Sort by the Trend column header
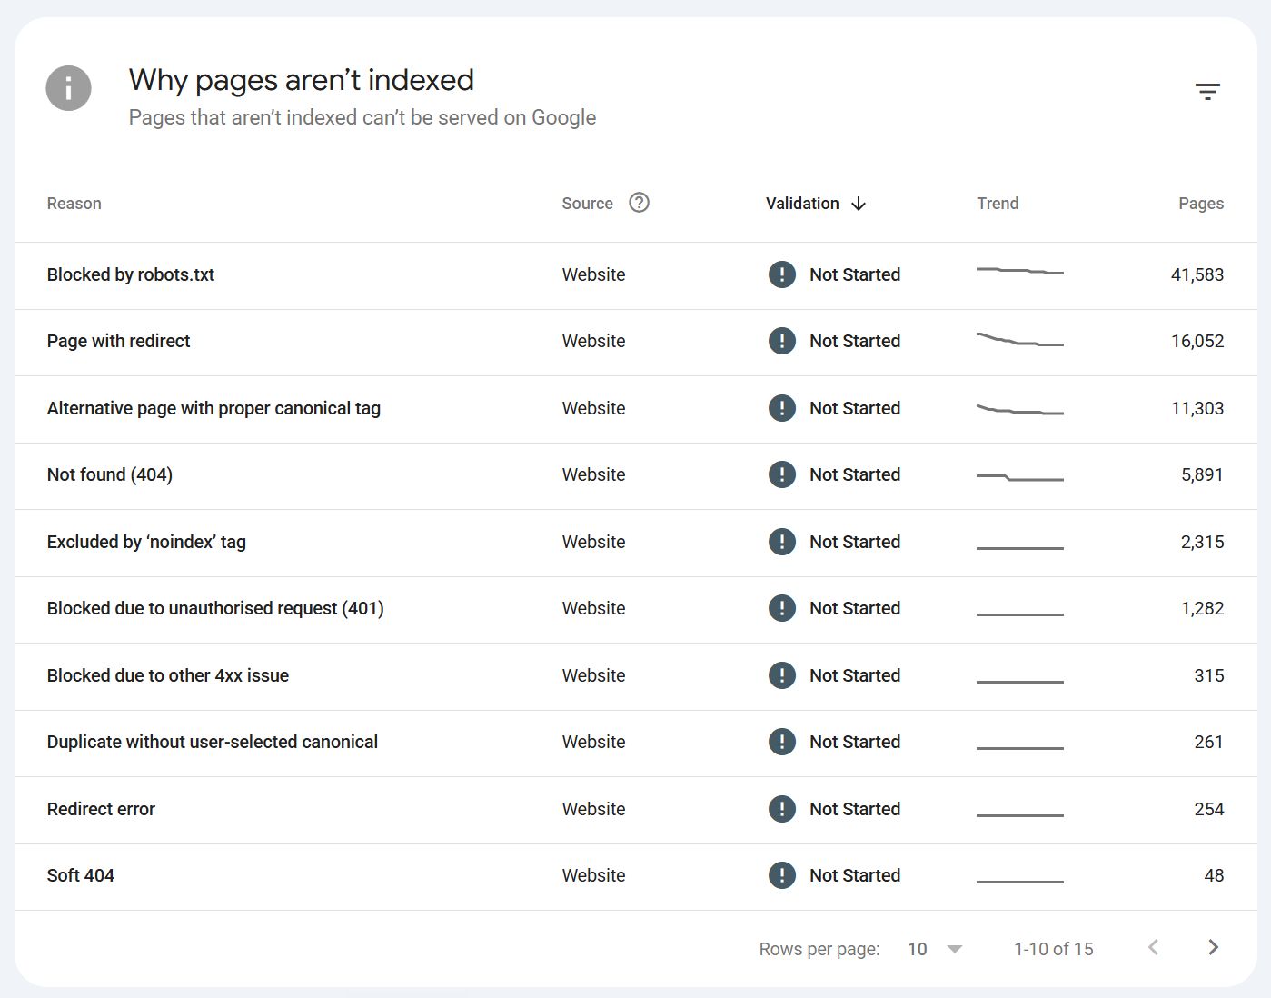The width and height of the screenshot is (1271, 998). (x=998, y=204)
